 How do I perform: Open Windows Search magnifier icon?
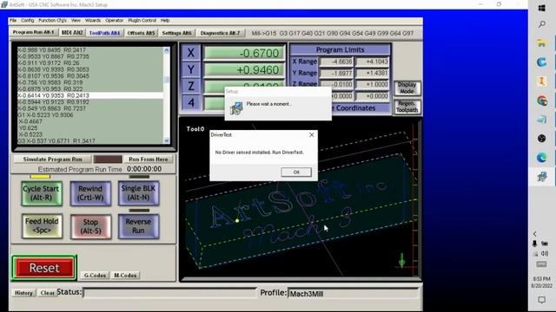tap(541, 24)
